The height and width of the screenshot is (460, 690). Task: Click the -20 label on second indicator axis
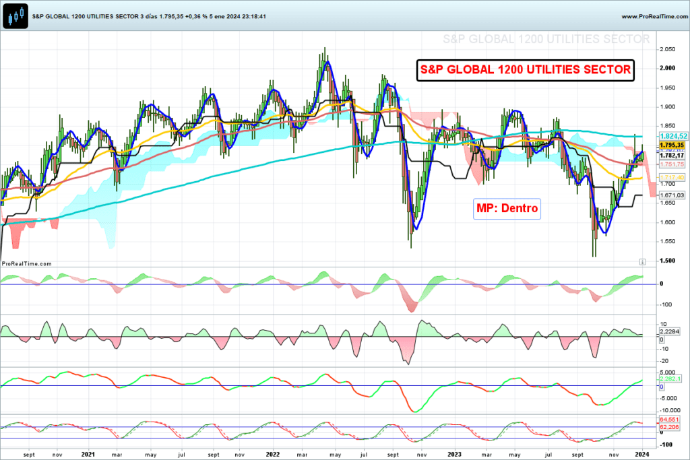click(664, 361)
